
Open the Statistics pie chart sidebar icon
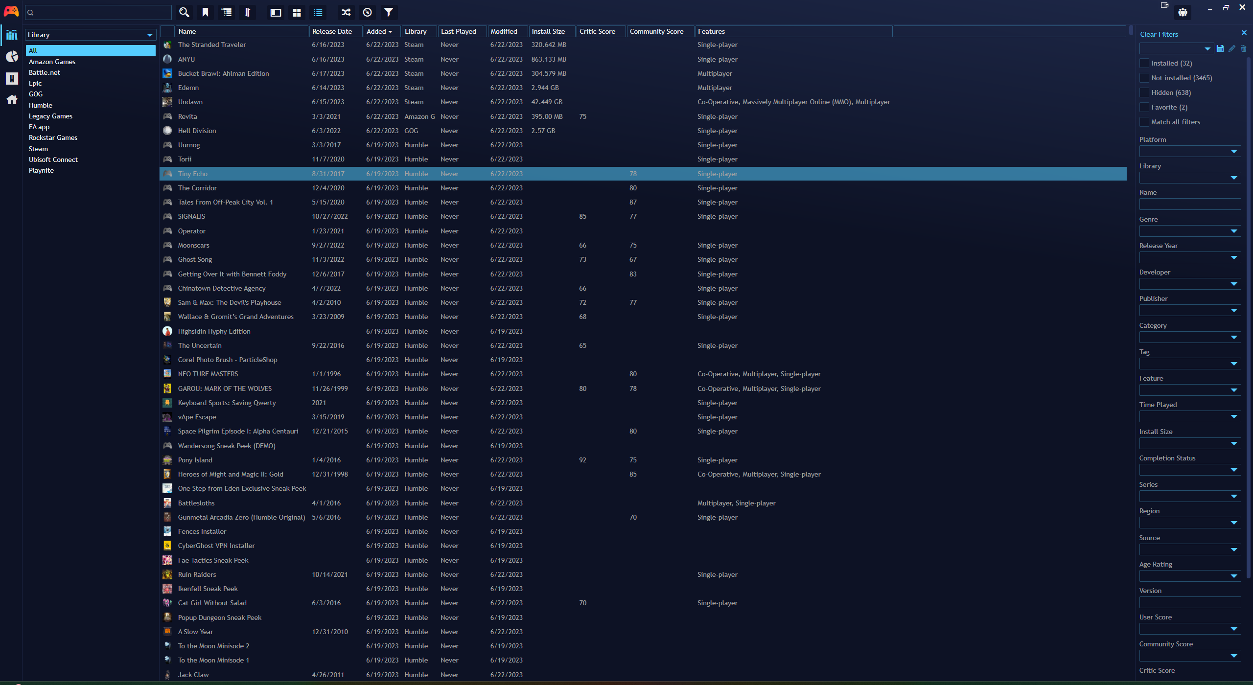click(x=11, y=56)
